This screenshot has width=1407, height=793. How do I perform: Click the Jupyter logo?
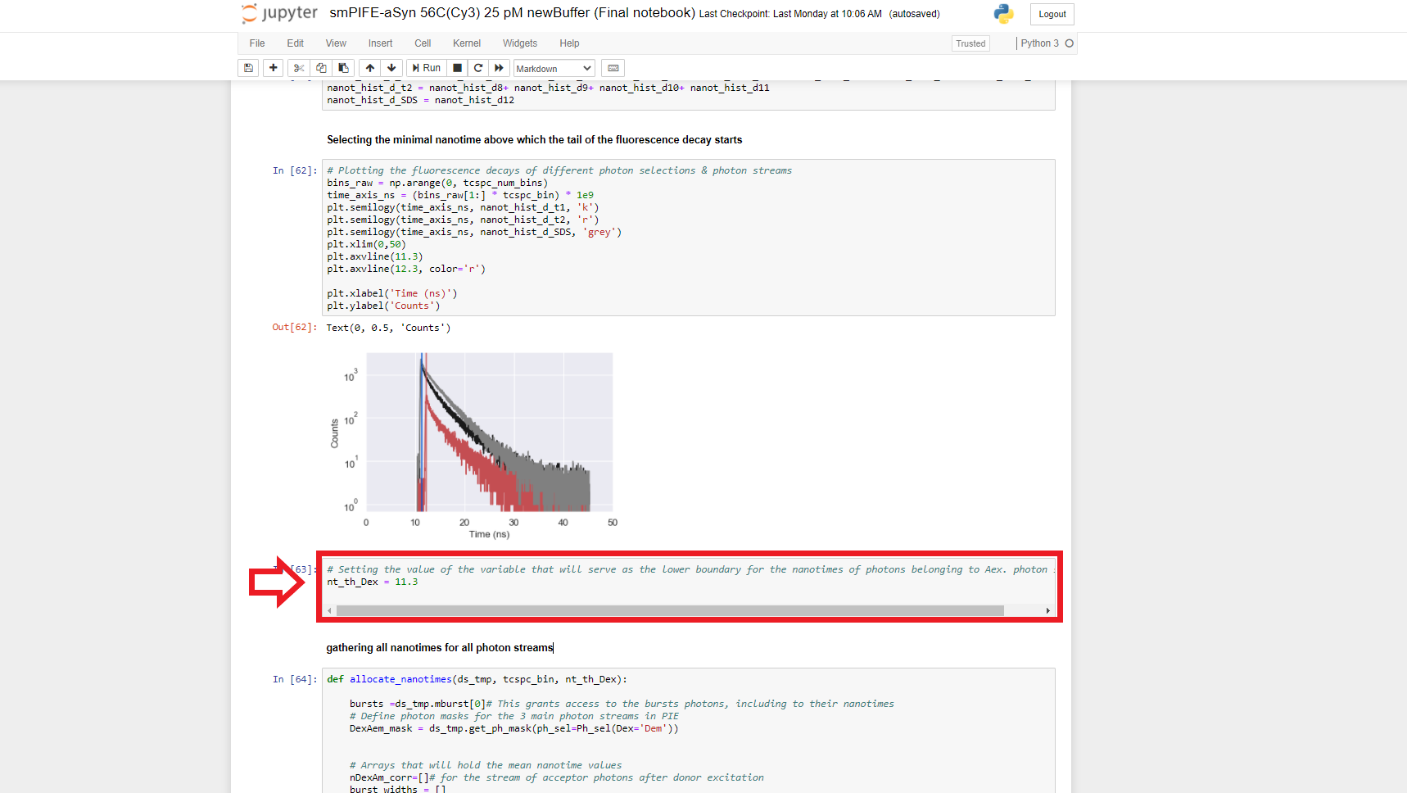click(x=279, y=13)
